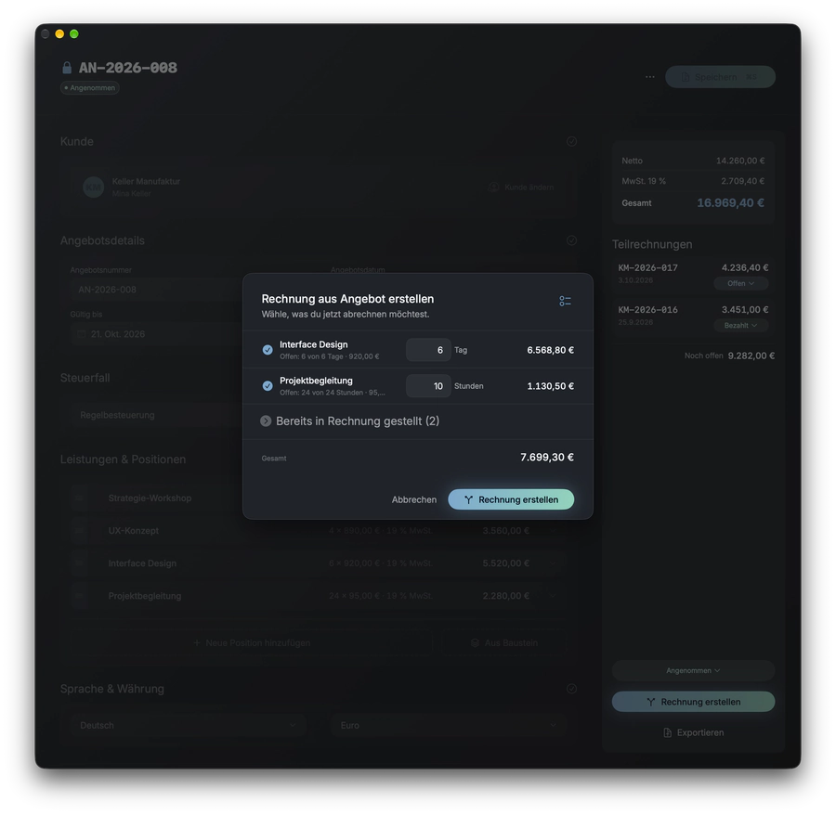
Task: Click the KM avatar of Keller Manufaktur
Action: 93,187
